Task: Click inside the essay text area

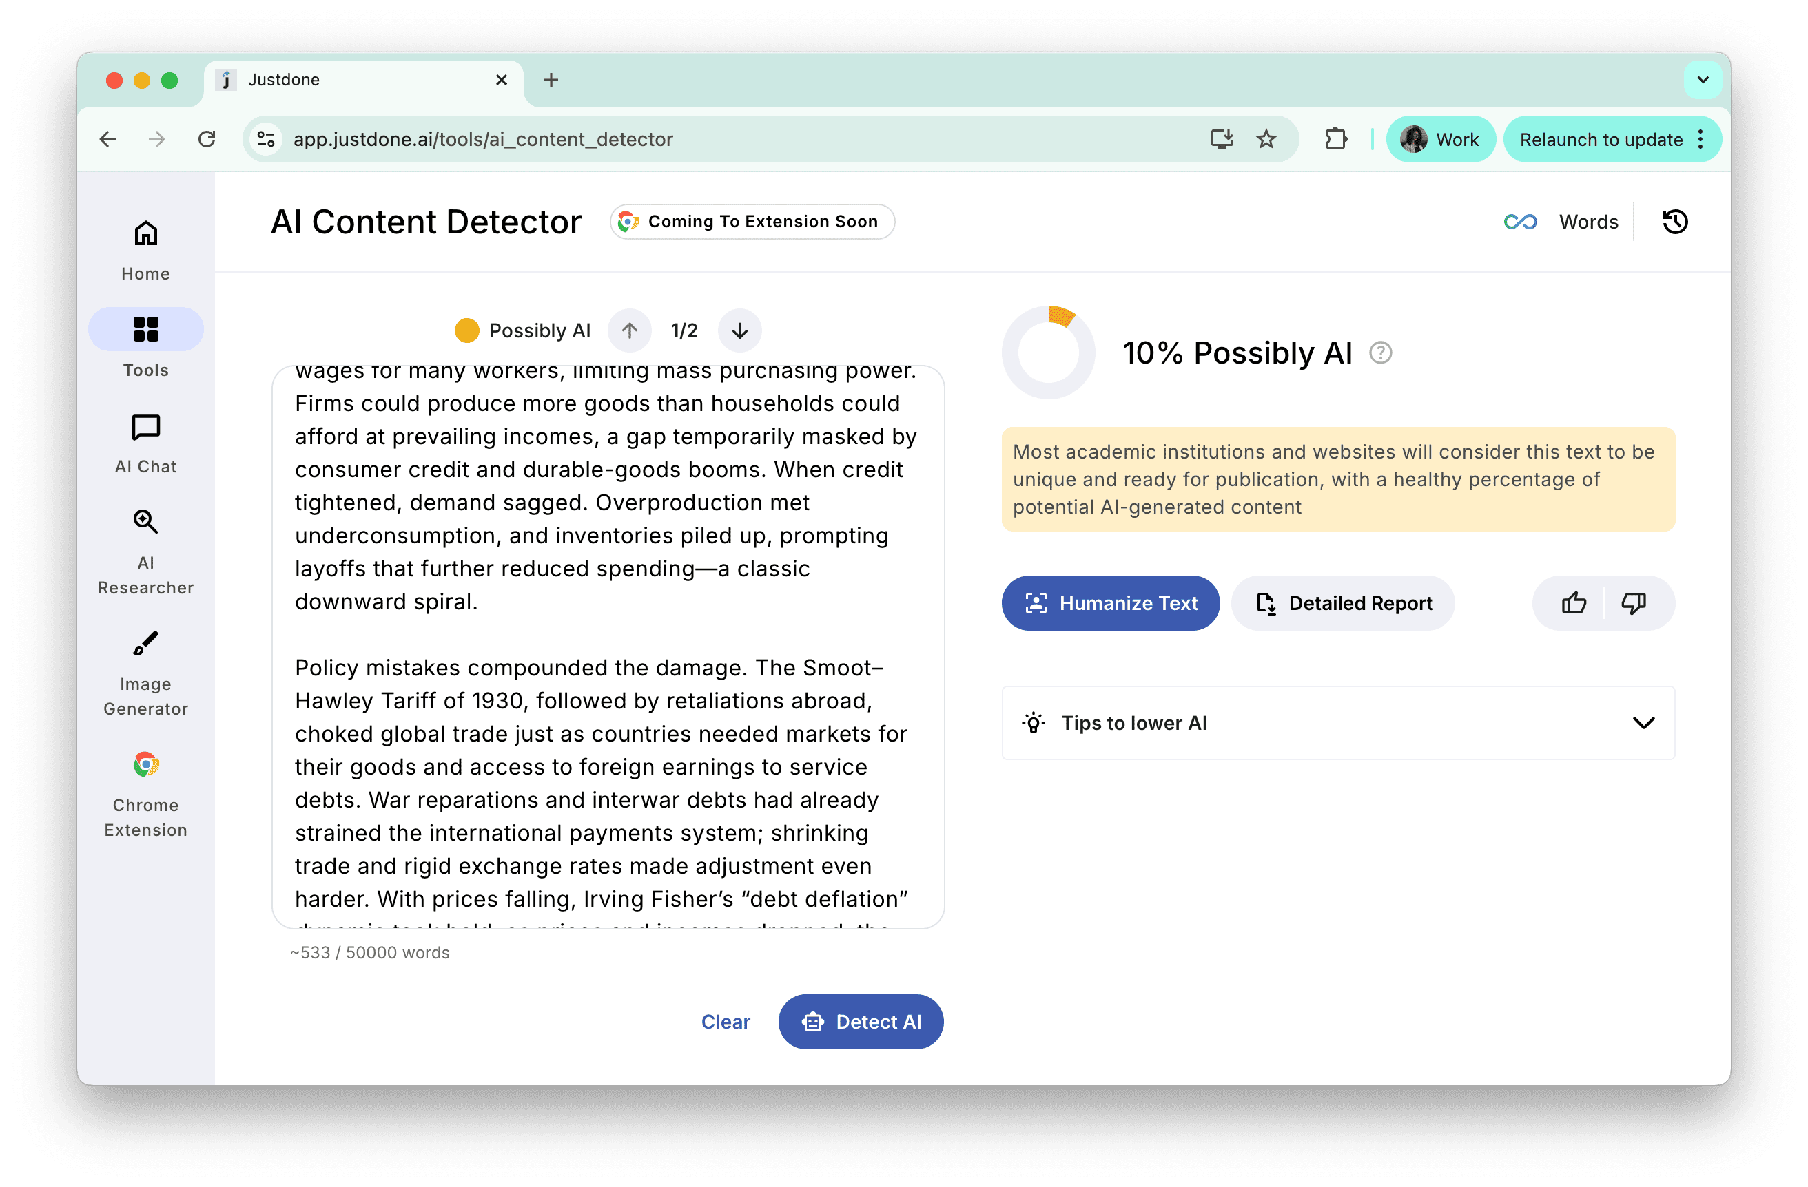Action: point(608,645)
